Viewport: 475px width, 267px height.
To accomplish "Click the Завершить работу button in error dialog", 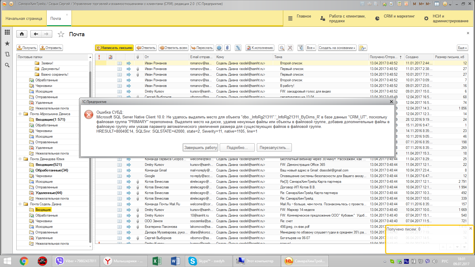I will coord(201,147).
